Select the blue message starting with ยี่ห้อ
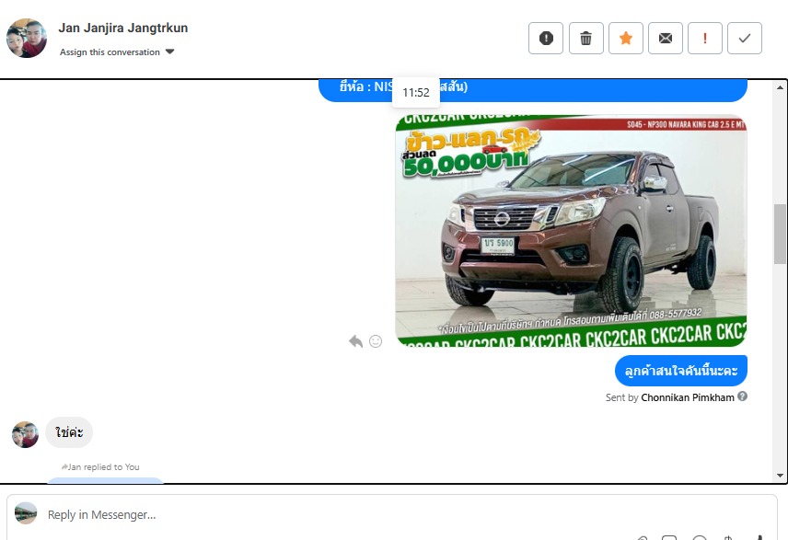The height and width of the screenshot is (540, 788). [533, 90]
